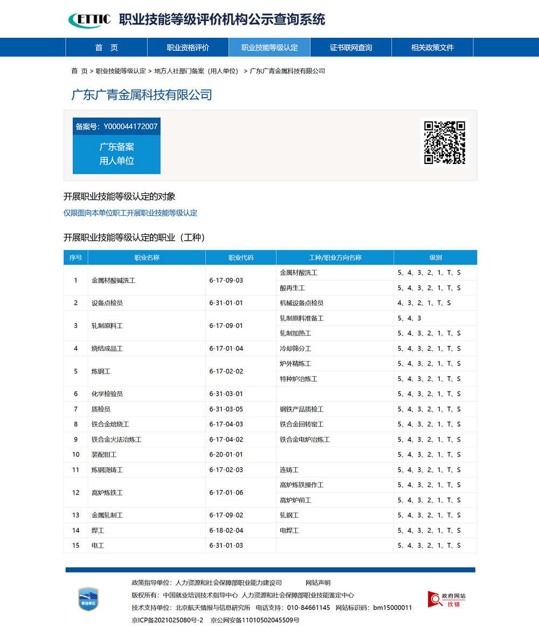This screenshot has width=539, height=626.
Task: Click the 炼钢工 table row cell
Action: pos(101,371)
